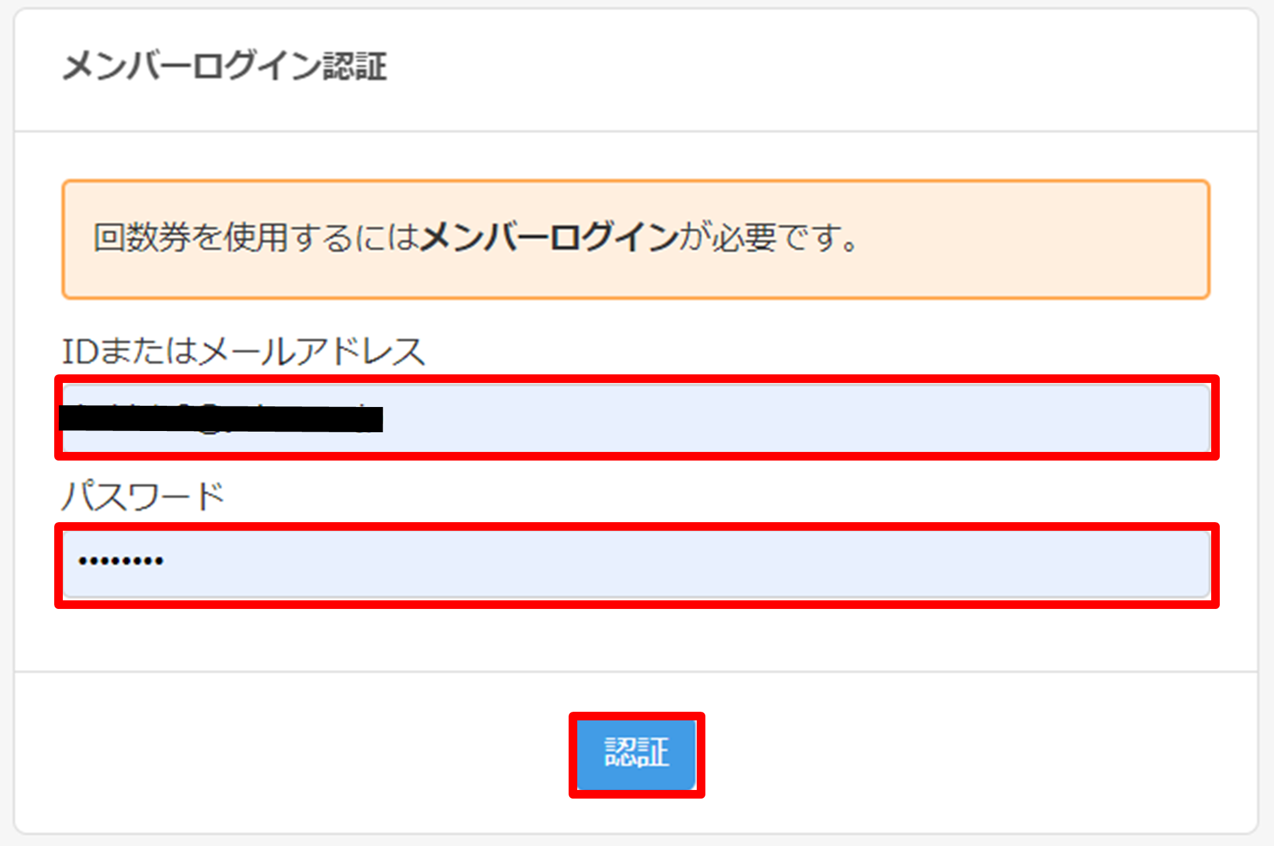Place cursor on the masked password dots
The image size is (1274, 846).
(121, 561)
